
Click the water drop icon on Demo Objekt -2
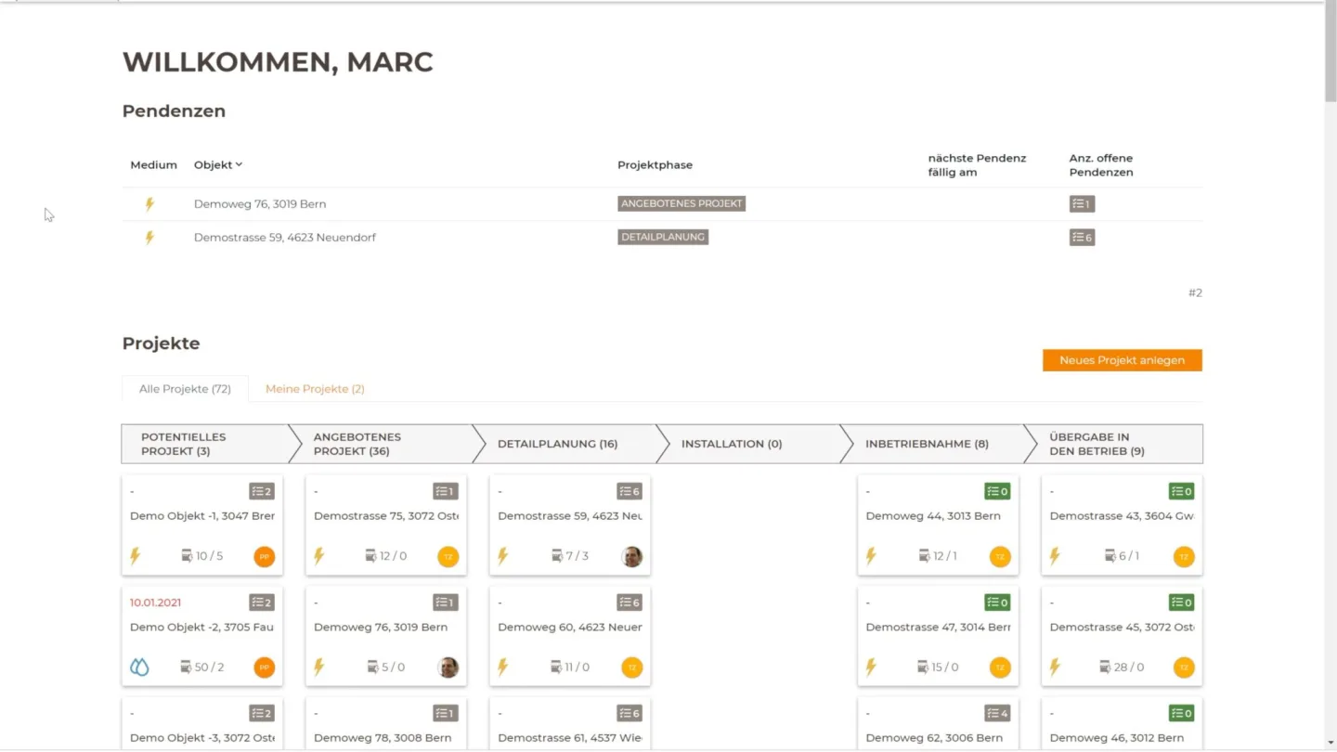pos(139,667)
